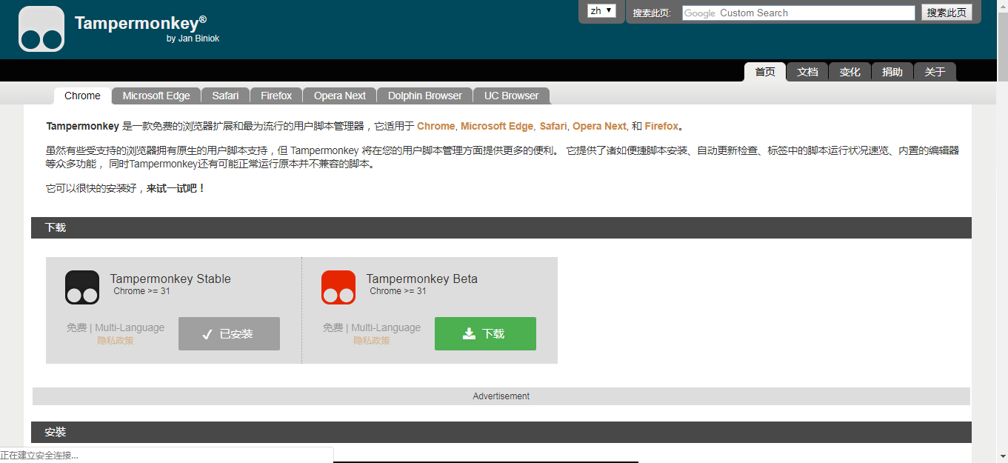Image resolution: width=1008 pixels, height=463 pixels.
Task: Click the Tampermonkey logo in the header
Action: point(41,29)
